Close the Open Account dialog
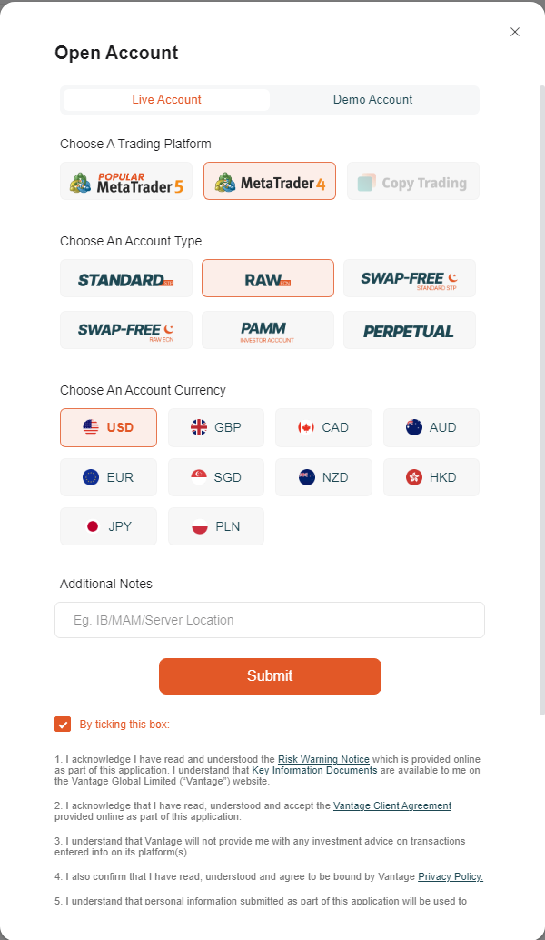Image resolution: width=545 pixels, height=940 pixels. (x=515, y=32)
